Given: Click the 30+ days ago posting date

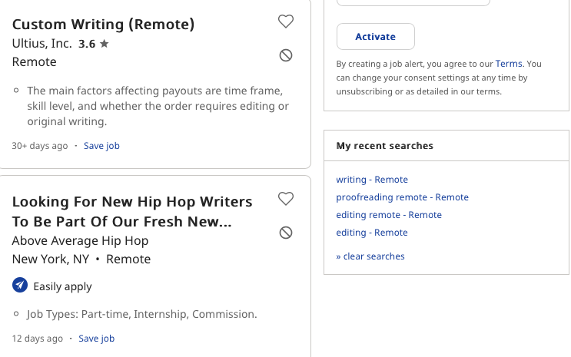Looking at the screenshot, I should [40, 146].
